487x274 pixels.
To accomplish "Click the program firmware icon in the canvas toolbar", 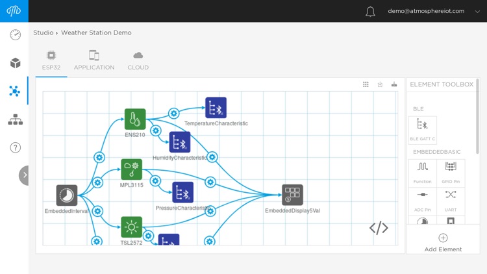I will [x=394, y=84].
